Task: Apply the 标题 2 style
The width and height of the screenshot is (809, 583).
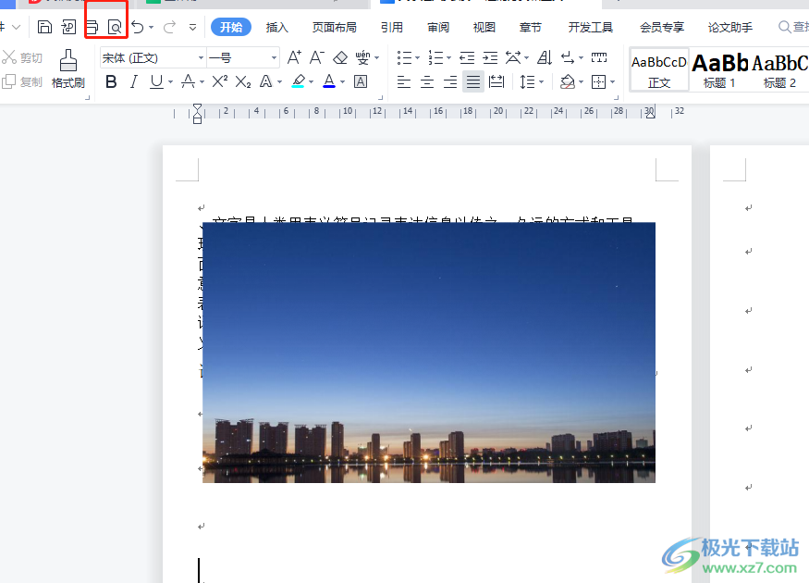Action: 779,69
